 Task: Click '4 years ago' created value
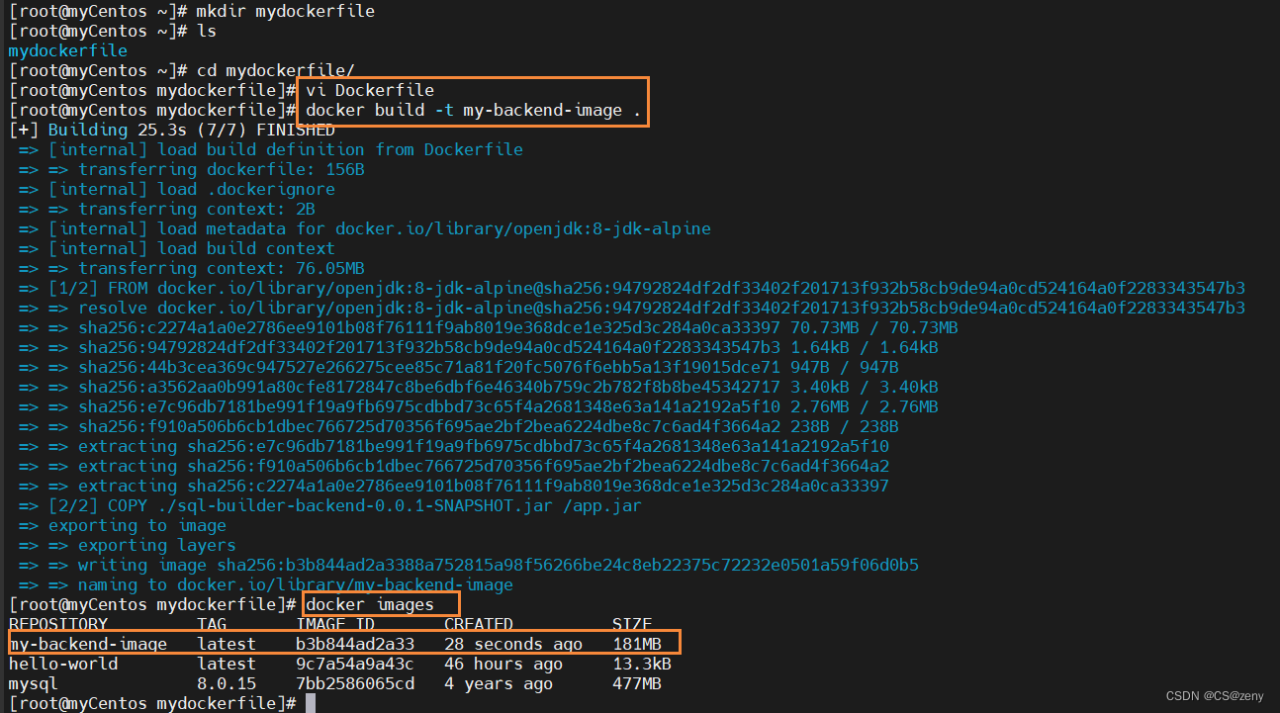(x=499, y=683)
